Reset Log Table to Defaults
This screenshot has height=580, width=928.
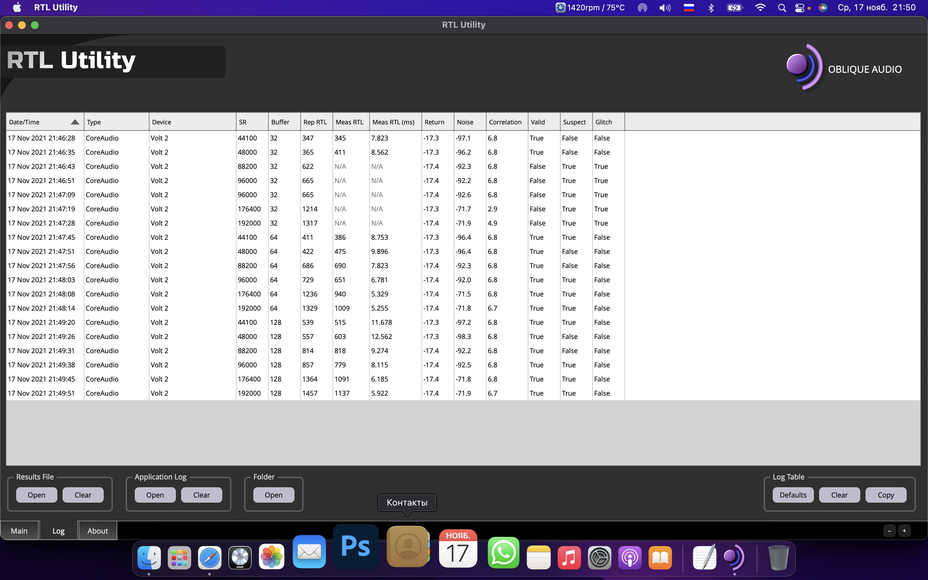pos(793,495)
